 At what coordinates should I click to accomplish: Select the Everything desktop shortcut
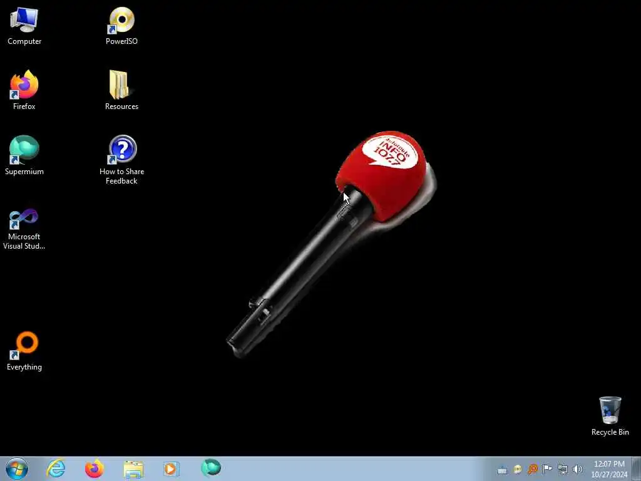coord(24,351)
